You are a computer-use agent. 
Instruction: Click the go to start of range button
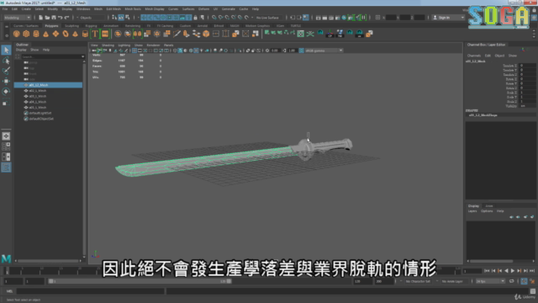click(487, 271)
